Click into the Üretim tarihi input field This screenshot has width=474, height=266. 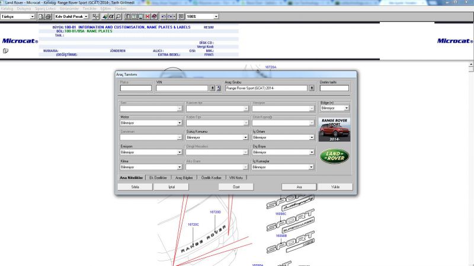[x=334, y=88]
